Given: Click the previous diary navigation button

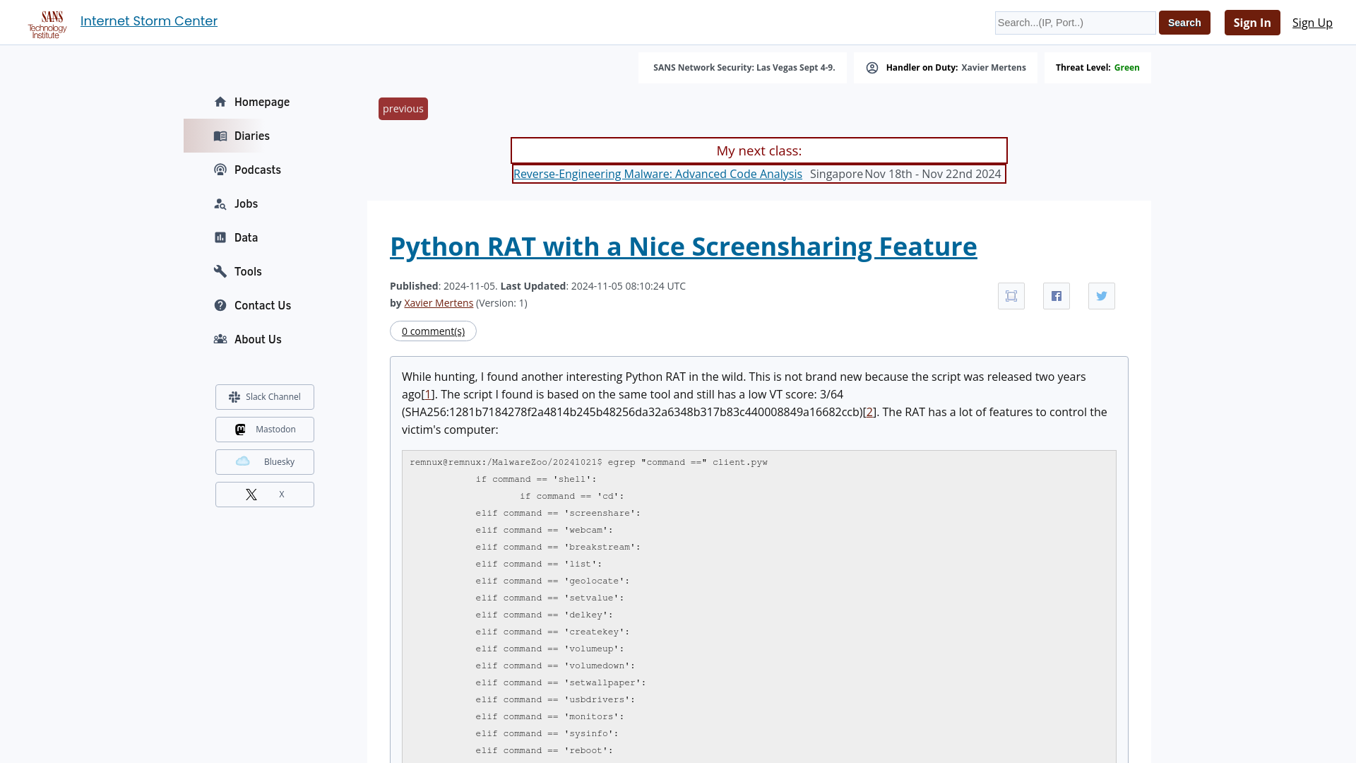Looking at the screenshot, I should [x=403, y=108].
